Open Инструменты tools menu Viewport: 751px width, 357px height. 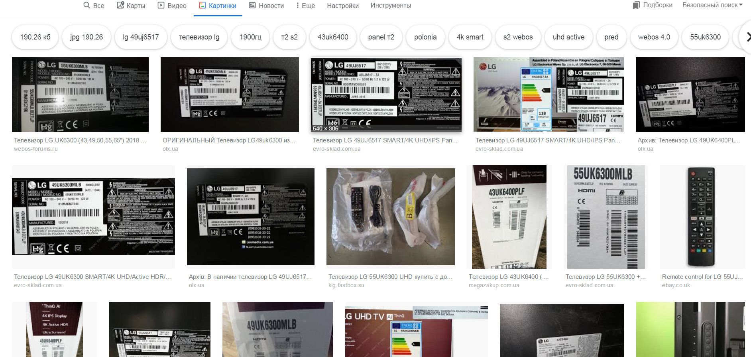(390, 6)
